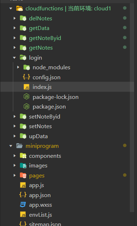This screenshot has width=137, height=226.
Task: Select the setNoteByid label
Action: tap(45, 117)
